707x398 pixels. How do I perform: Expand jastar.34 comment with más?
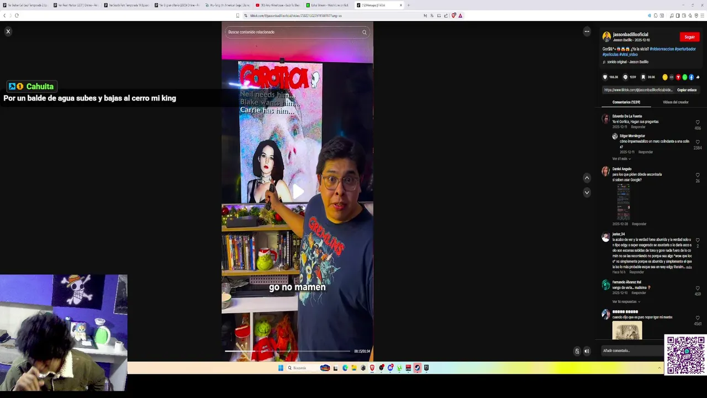coord(689,267)
